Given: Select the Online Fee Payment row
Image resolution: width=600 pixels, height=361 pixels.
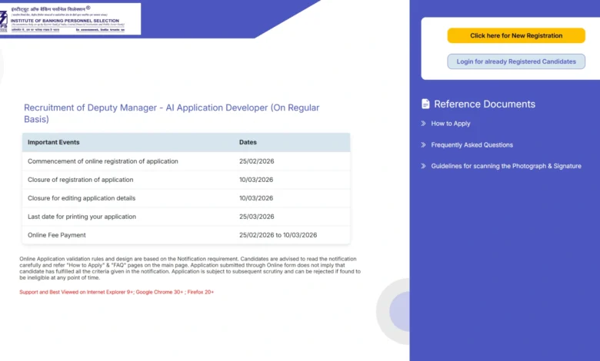Looking at the screenshot, I should click(57, 235).
